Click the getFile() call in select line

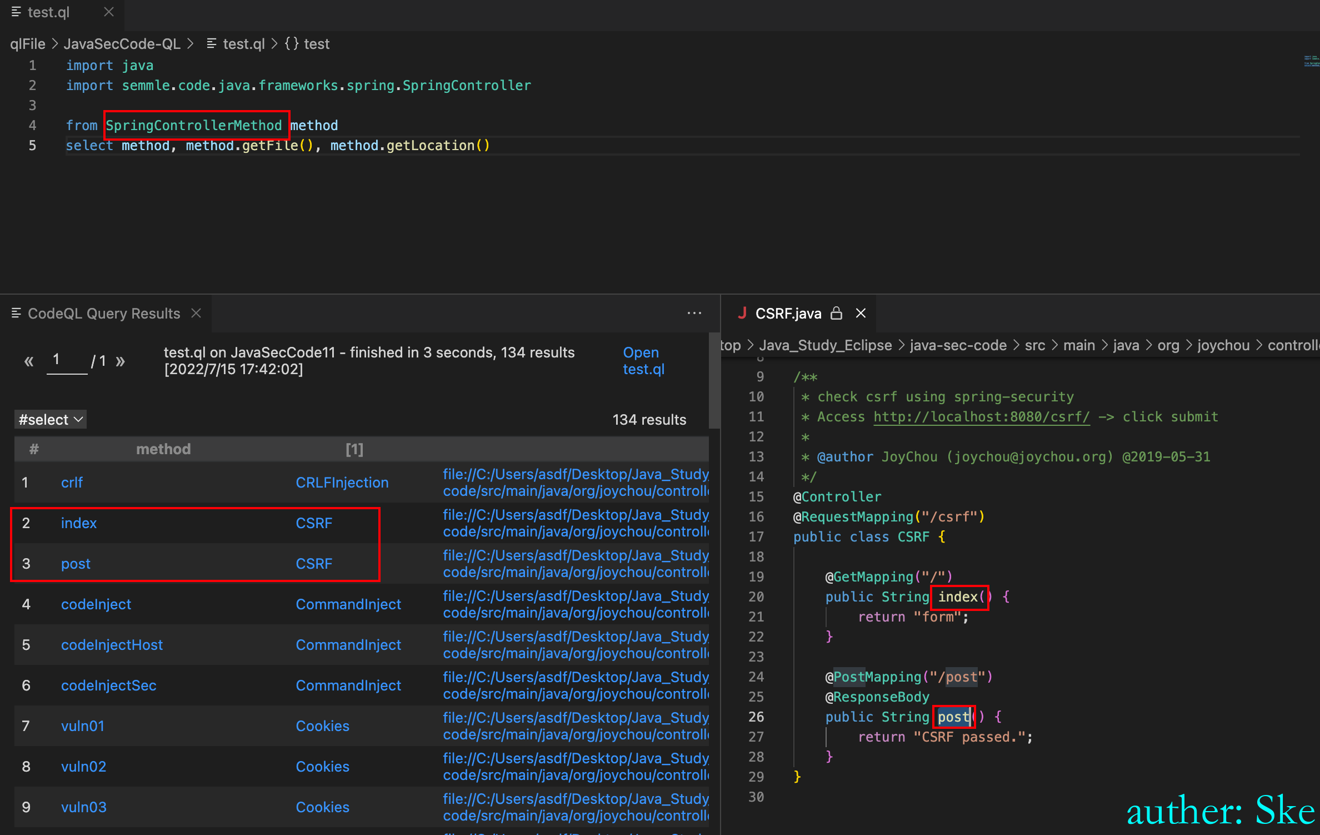click(278, 146)
